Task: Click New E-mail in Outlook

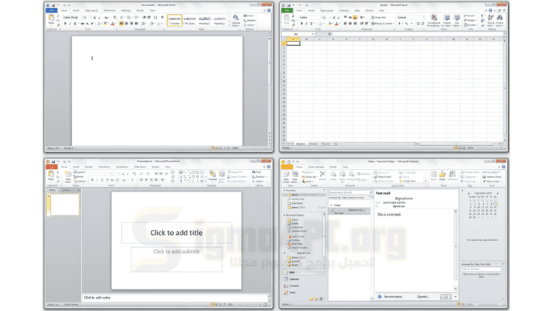Action: [286, 176]
